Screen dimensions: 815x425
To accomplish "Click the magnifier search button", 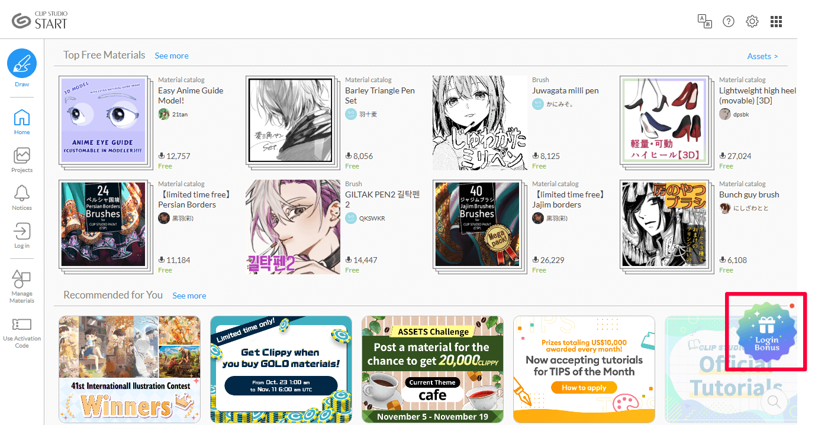I will tap(773, 402).
